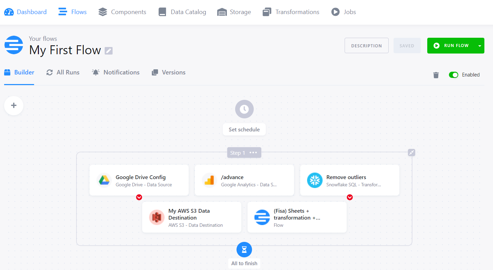Open the (Fisa) Sheets flow task
The width and height of the screenshot is (493, 270).
297,217
